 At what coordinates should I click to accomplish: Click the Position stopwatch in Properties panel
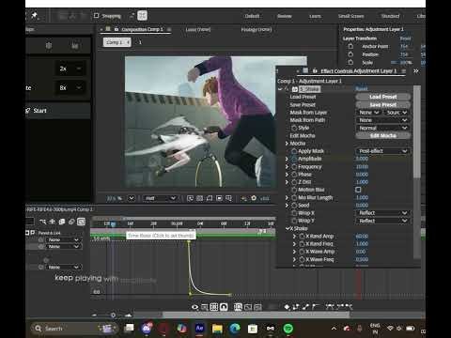pyautogui.click(x=350, y=54)
